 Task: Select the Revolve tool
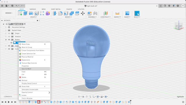(x=31, y=13)
